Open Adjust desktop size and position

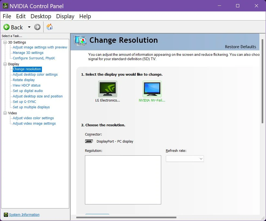[x=38, y=96]
